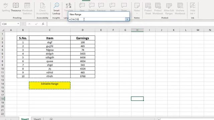Select the cell containing shgd

[50, 65]
